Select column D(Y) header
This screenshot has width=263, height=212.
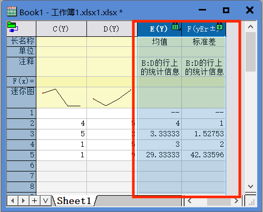tap(112, 29)
